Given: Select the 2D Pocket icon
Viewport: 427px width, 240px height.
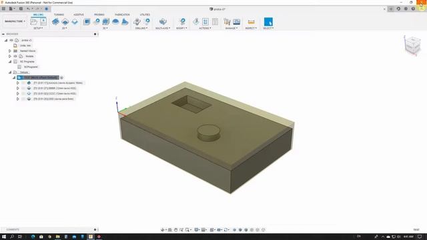Looking at the screenshot, I should [75, 22].
